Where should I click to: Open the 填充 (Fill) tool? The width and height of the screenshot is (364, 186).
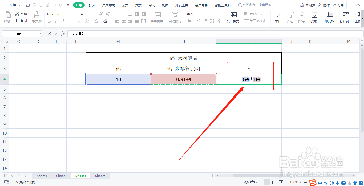(x=314, y=17)
